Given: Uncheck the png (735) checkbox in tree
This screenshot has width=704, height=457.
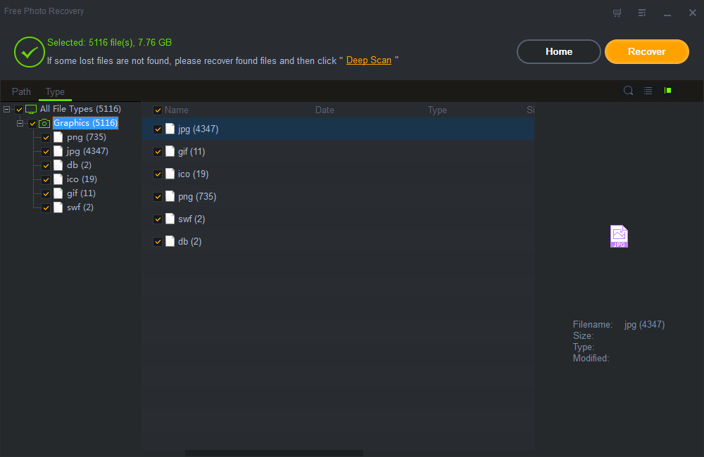Looking at the screenshot, I should pyautogui.click(x=46, y=137).
